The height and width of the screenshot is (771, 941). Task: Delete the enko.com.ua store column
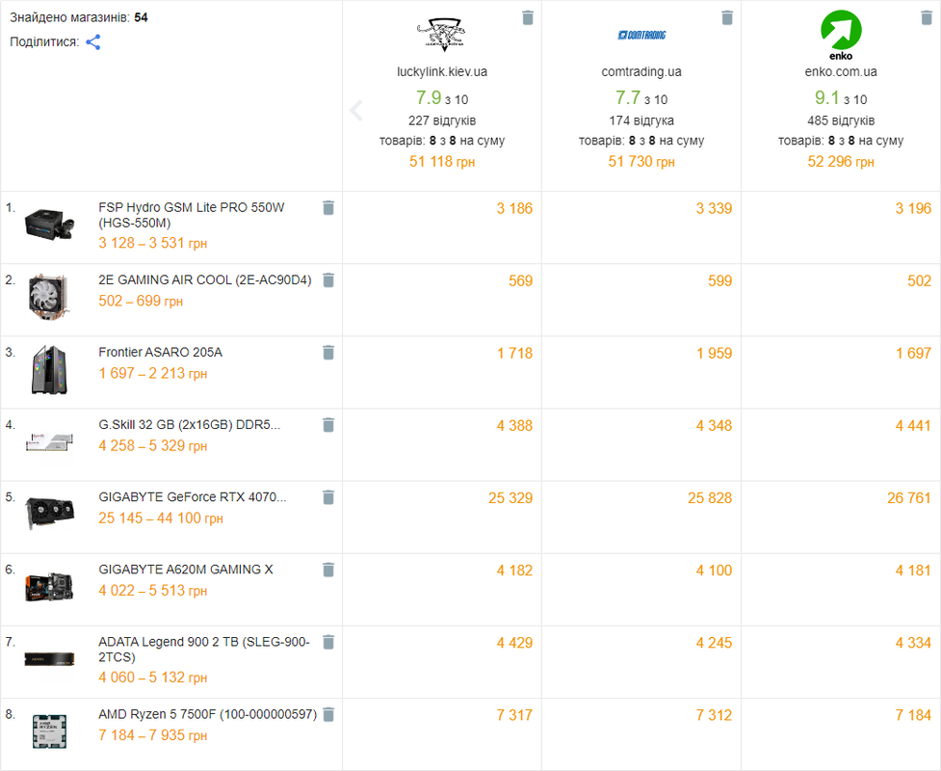tap(927, 17)
